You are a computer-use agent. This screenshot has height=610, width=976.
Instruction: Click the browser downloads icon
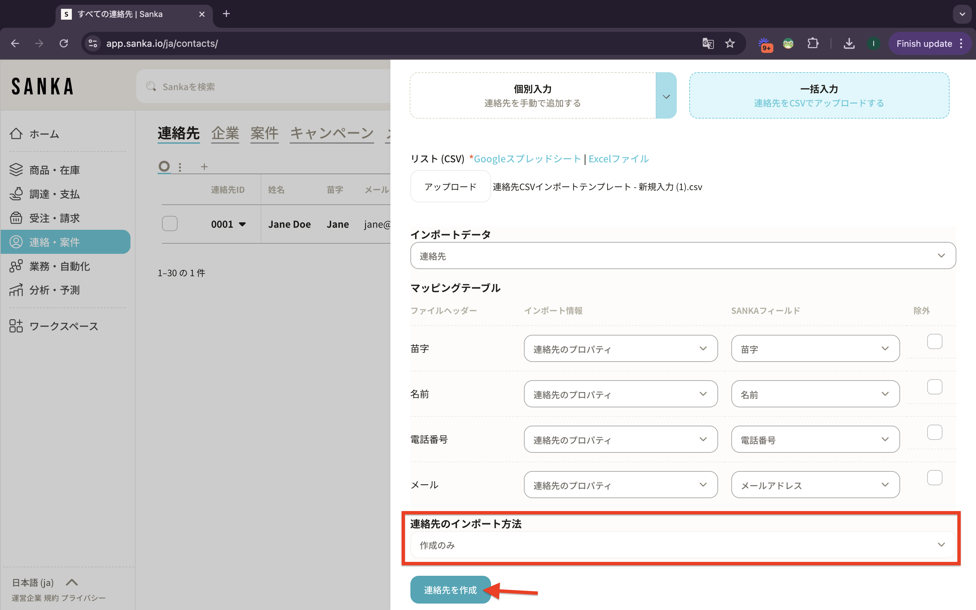tap(849, 44)
